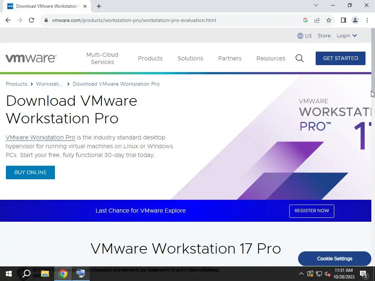Click the browser forward arrow
375x281 pixels.
click(20, 20)
